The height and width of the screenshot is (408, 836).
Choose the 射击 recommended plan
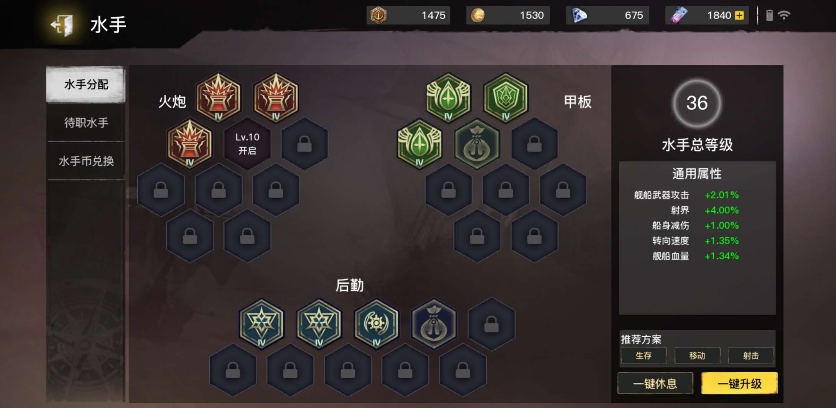click(751, 356)
